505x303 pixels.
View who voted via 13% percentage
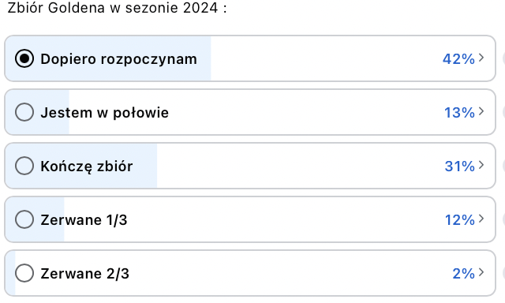tap(459, 113)
